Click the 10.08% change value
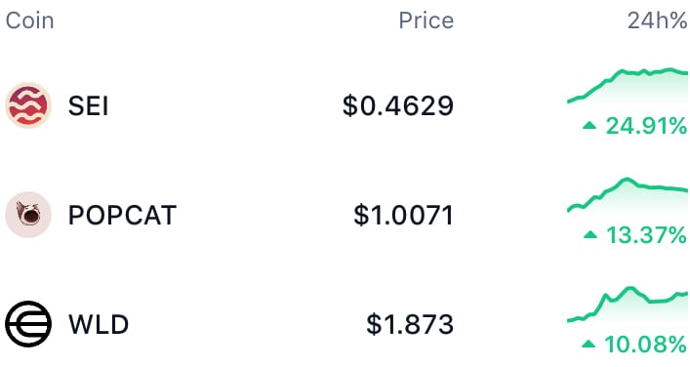690x367 pixels. click(645, 345)
